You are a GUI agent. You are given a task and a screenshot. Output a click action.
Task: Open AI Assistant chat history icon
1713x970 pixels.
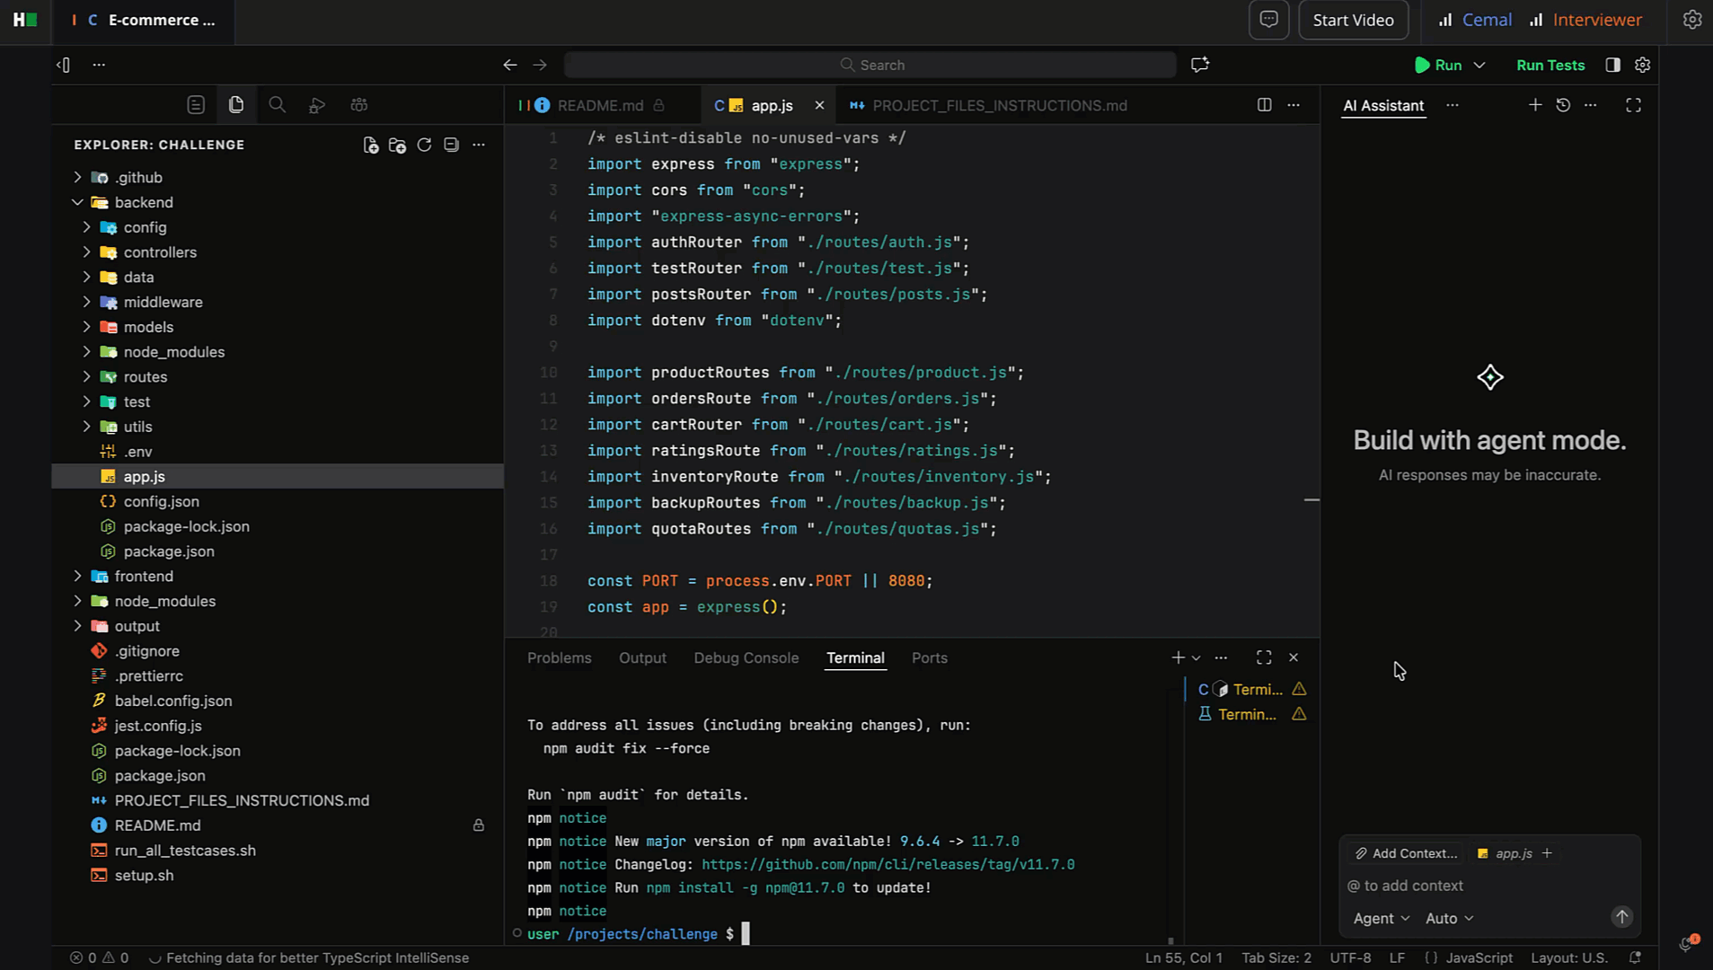[x=1565, y=105]
